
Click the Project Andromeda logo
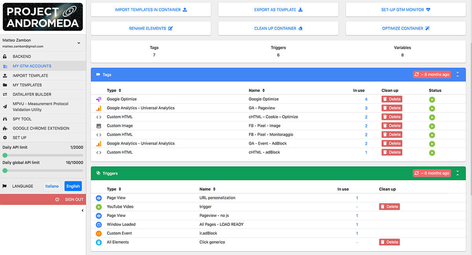pyautogui.click(x=43, y=17)
